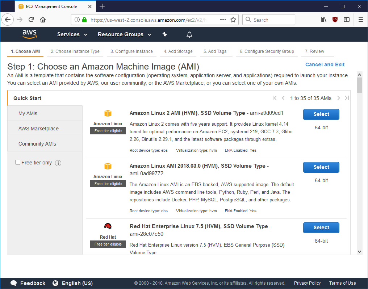The height and width of the screenshot is (289, 368).
Task: Open AWS Marketplace in the sidebar
Action: [45, 129]
